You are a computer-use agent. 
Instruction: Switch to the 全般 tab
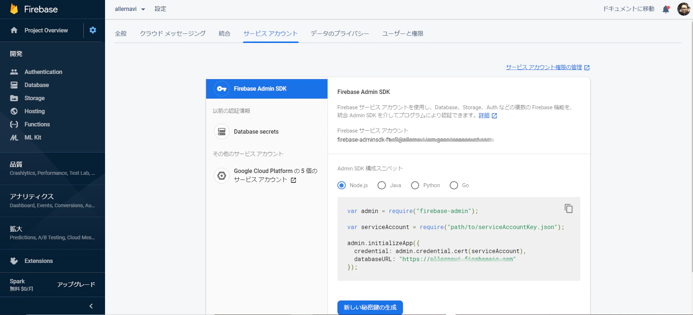(x=121, y=34)
